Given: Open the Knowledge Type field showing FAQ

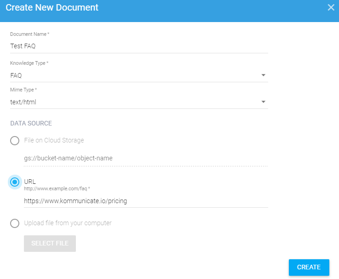Looking at the screenshot, I should coord(133,75).
